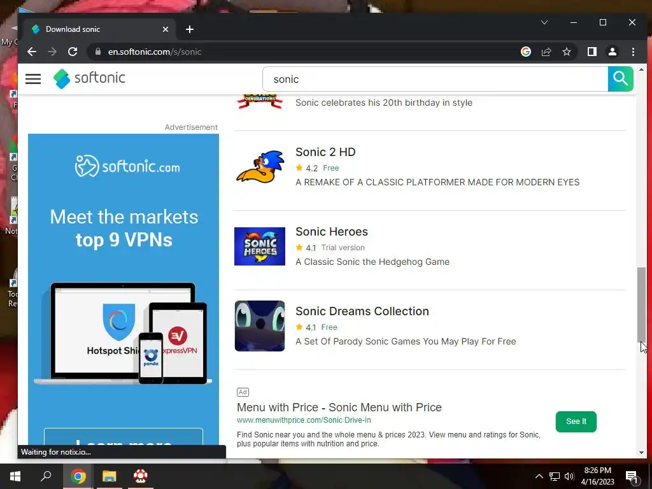Share this page via share icon
652x489 pixels.
click(546, 52)
